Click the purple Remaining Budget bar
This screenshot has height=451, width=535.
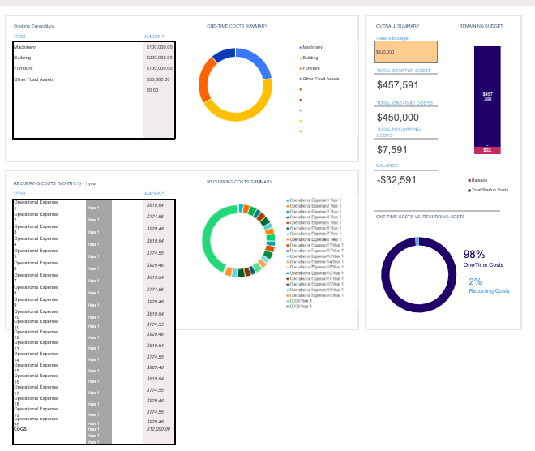pyautogui.click(x=487, y=95)
